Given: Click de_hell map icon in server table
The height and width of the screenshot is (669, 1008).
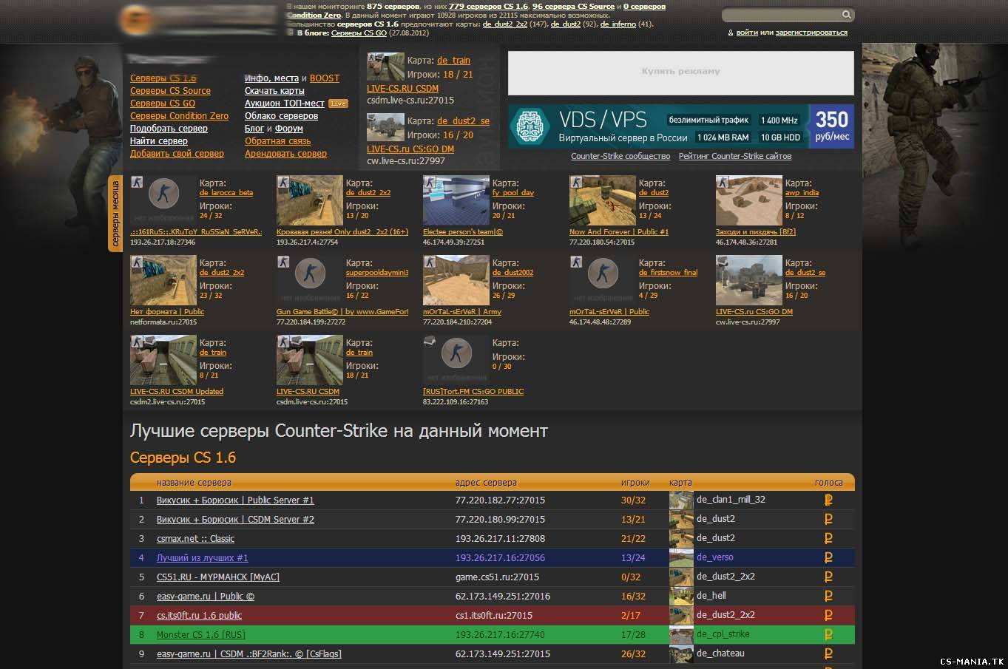Looking at the screenshot, I should click(x=681, y=596).
